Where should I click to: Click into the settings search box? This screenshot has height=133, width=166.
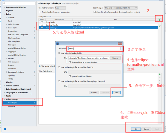[19, 3]
